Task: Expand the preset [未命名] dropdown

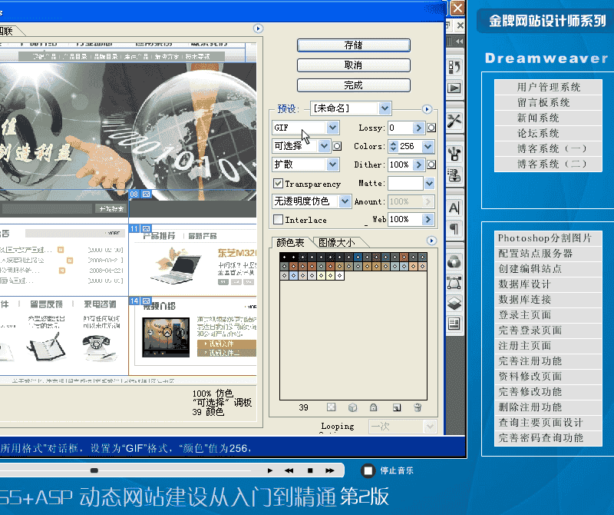Action: coord(385,108)
